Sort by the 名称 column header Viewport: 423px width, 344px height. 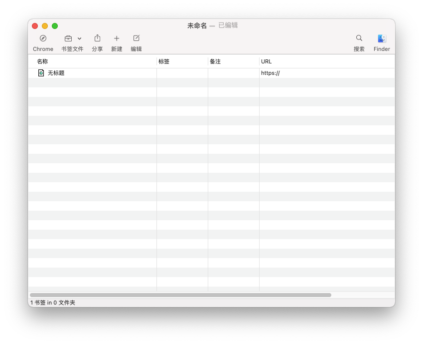point(92,61)
